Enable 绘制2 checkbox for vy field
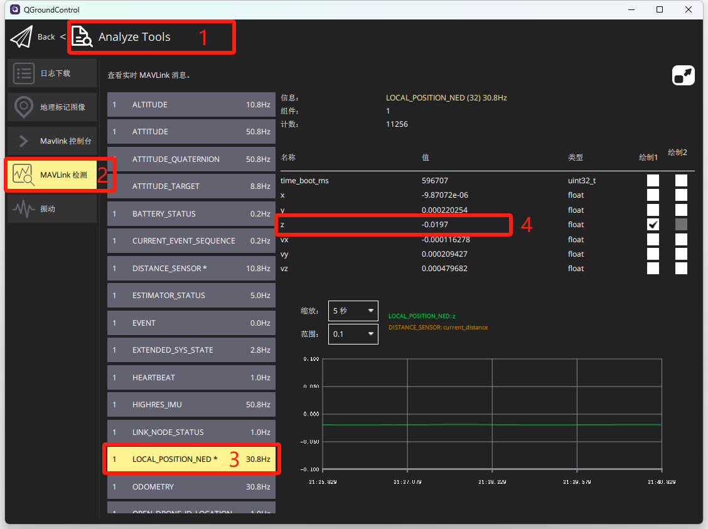This screenshot has height=529, width=708. [x=682, y=254]
